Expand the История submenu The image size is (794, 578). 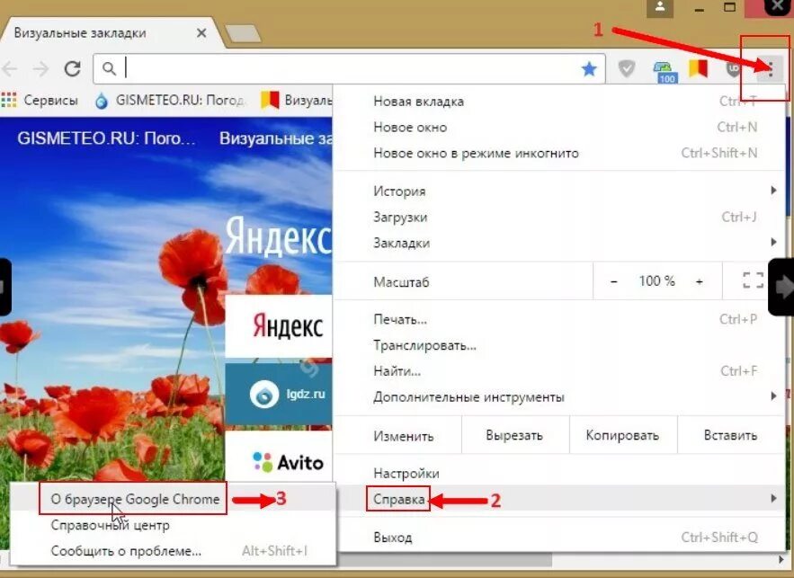click(559, 191)
